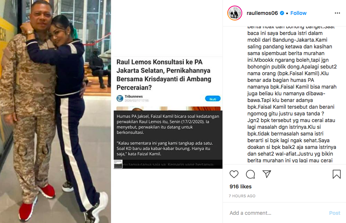Open comments via speech bubble icon
The width and height of the screenshot is (346, 223).
coord(250,174)
